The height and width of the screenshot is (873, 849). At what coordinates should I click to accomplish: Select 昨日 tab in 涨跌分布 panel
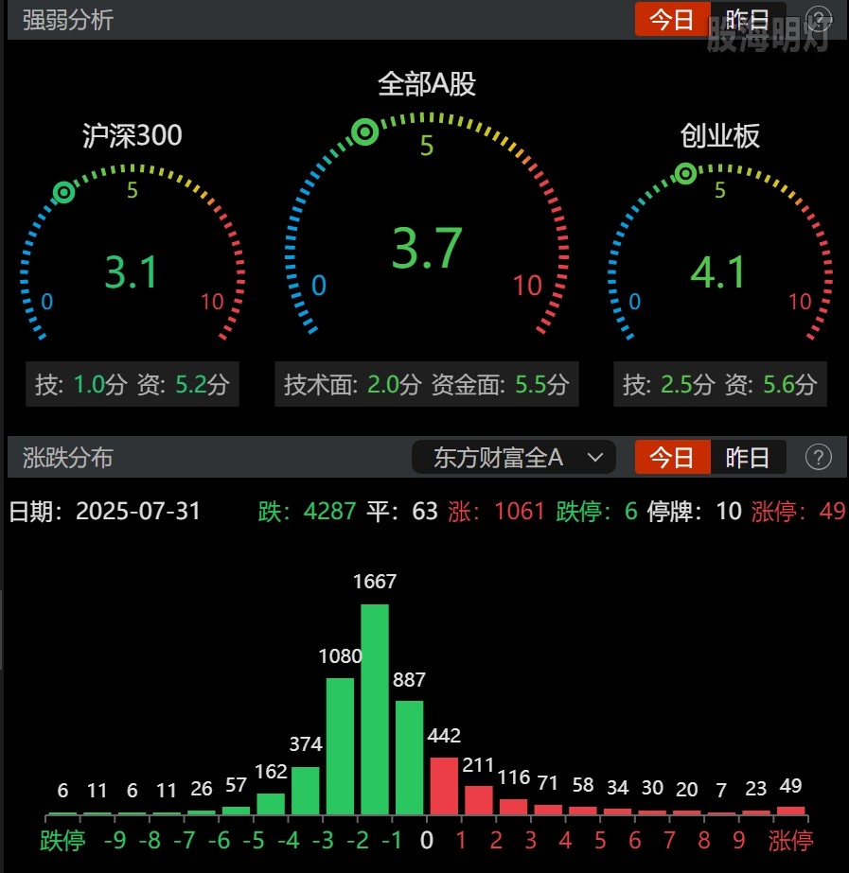point(748,457)
